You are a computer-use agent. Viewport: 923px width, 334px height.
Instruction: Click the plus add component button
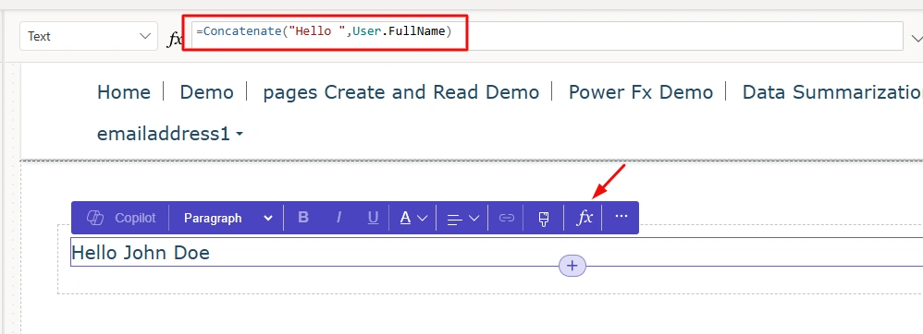tap(572, 266)
